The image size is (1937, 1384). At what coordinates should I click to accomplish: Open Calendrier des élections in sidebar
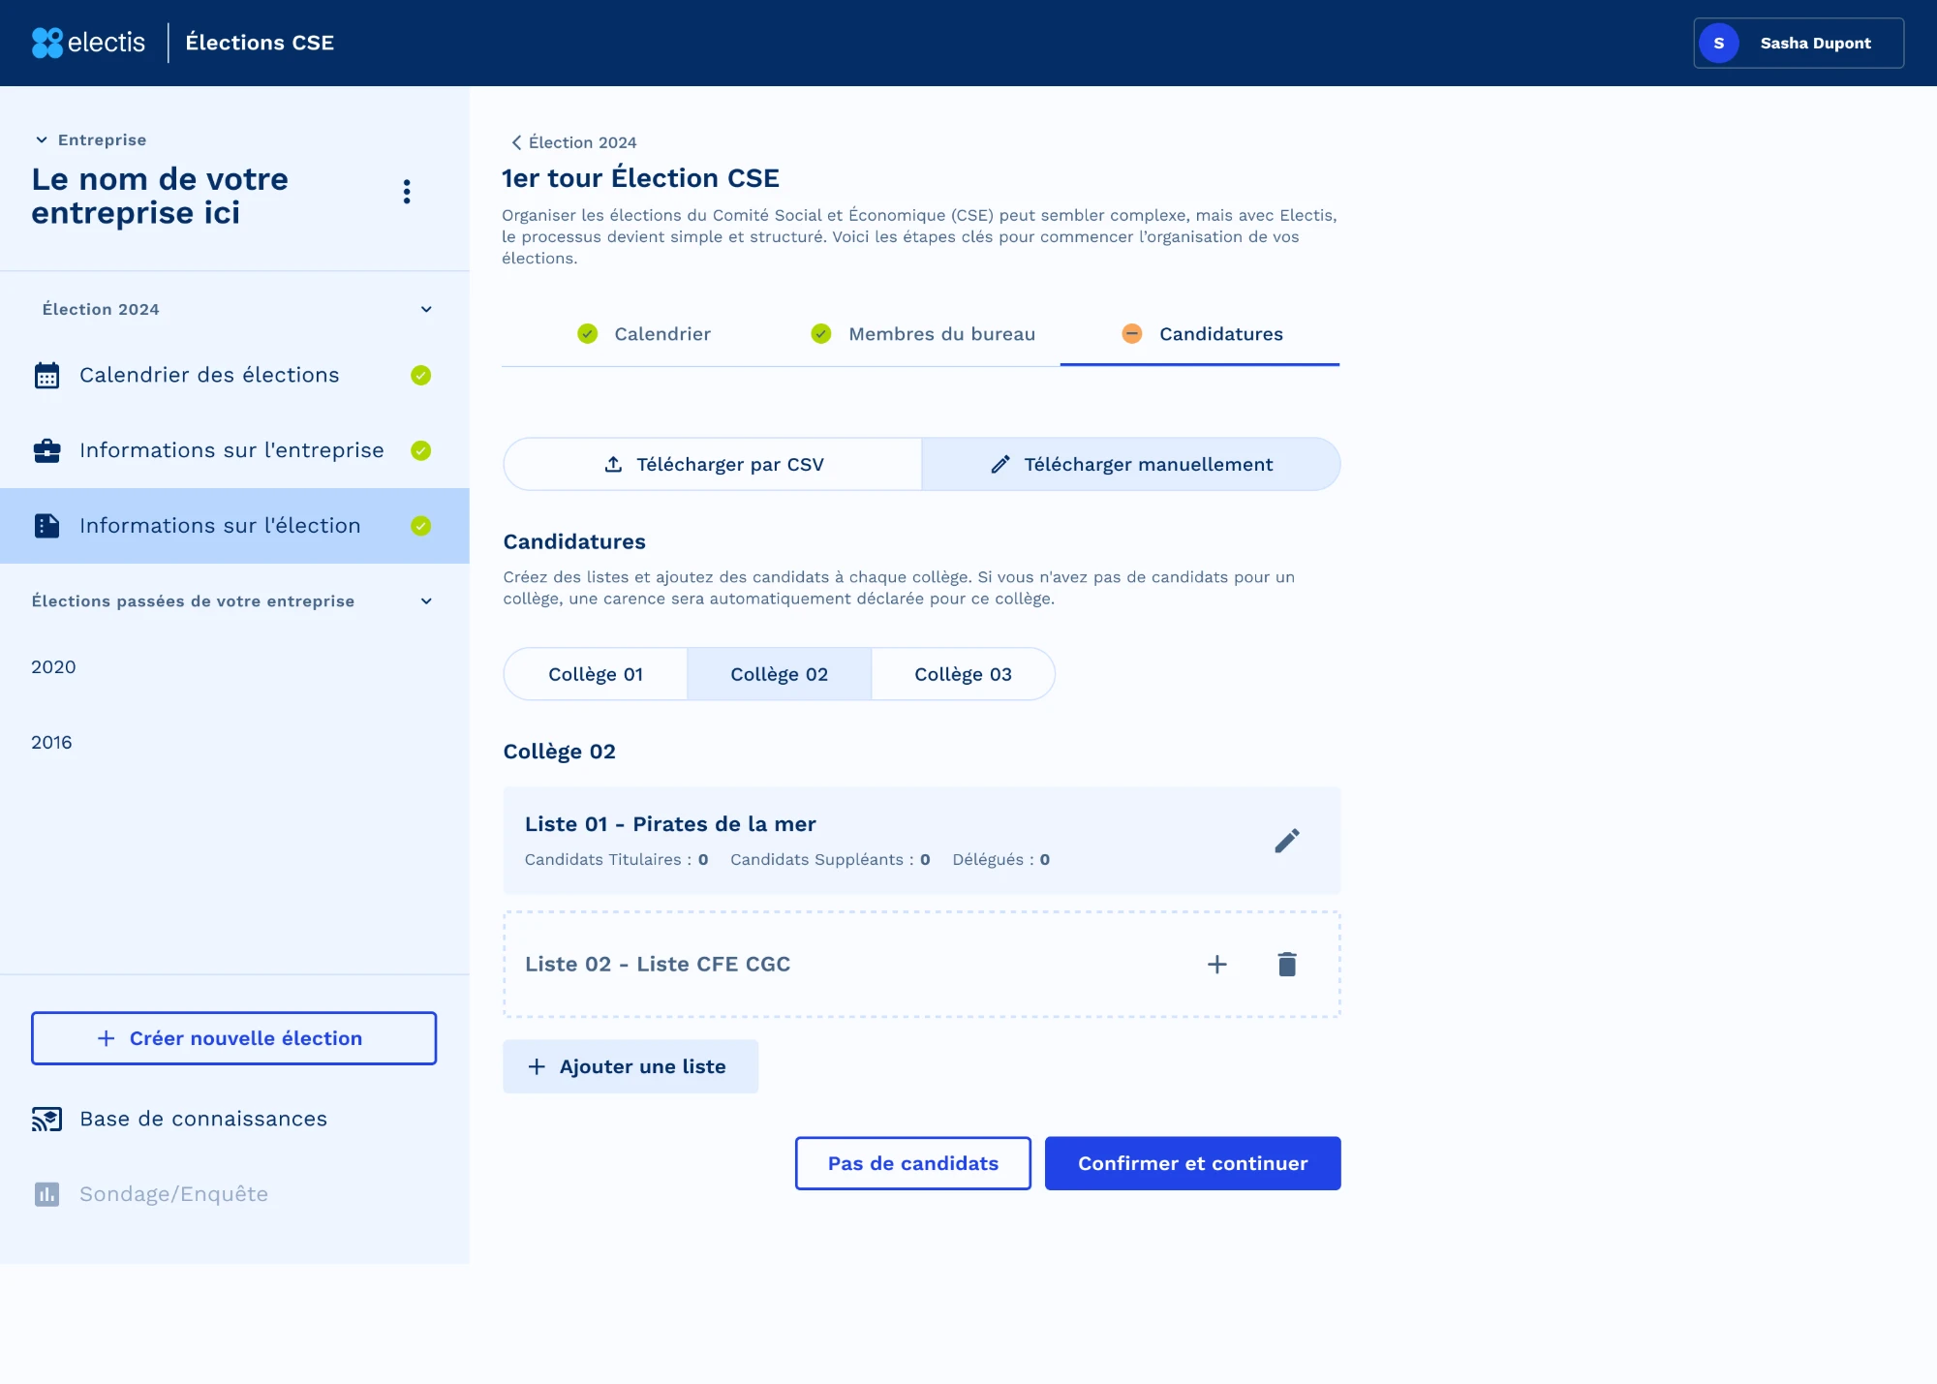tap(234, 376)
